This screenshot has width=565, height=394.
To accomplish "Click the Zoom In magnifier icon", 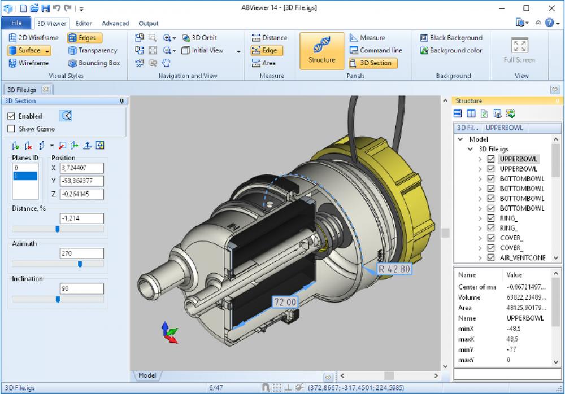I will click(168, 38).
